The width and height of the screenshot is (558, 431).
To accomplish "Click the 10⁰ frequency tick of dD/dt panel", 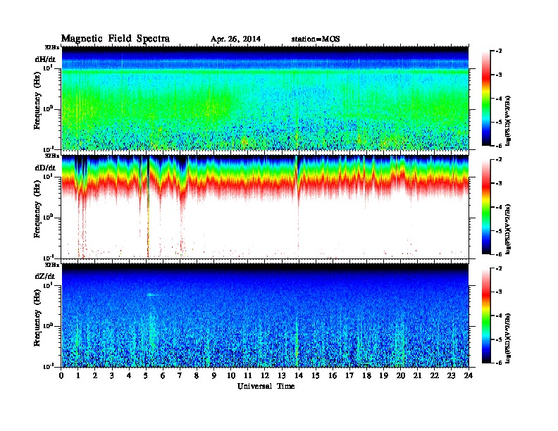I will pos(48,218).
